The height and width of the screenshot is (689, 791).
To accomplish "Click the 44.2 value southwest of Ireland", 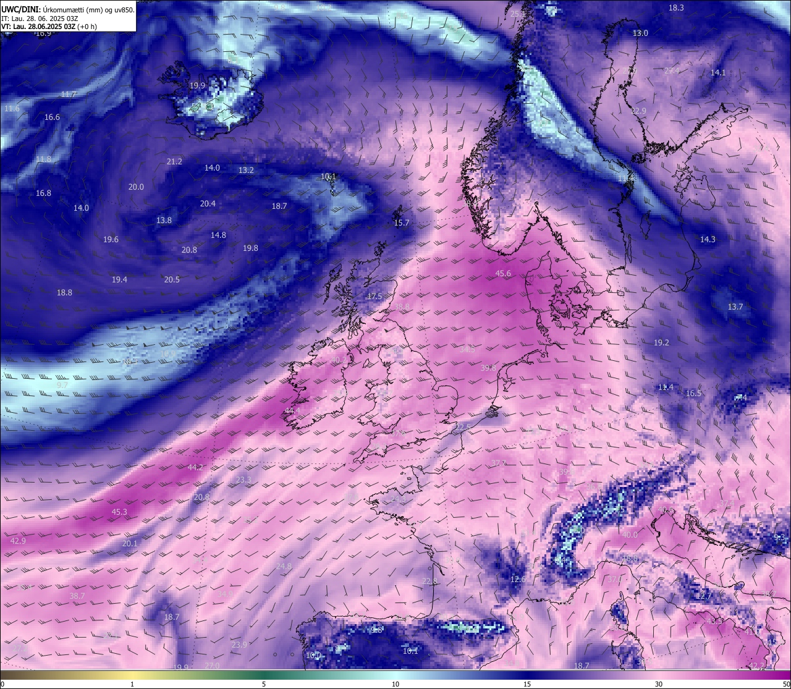I will point(195,468).
